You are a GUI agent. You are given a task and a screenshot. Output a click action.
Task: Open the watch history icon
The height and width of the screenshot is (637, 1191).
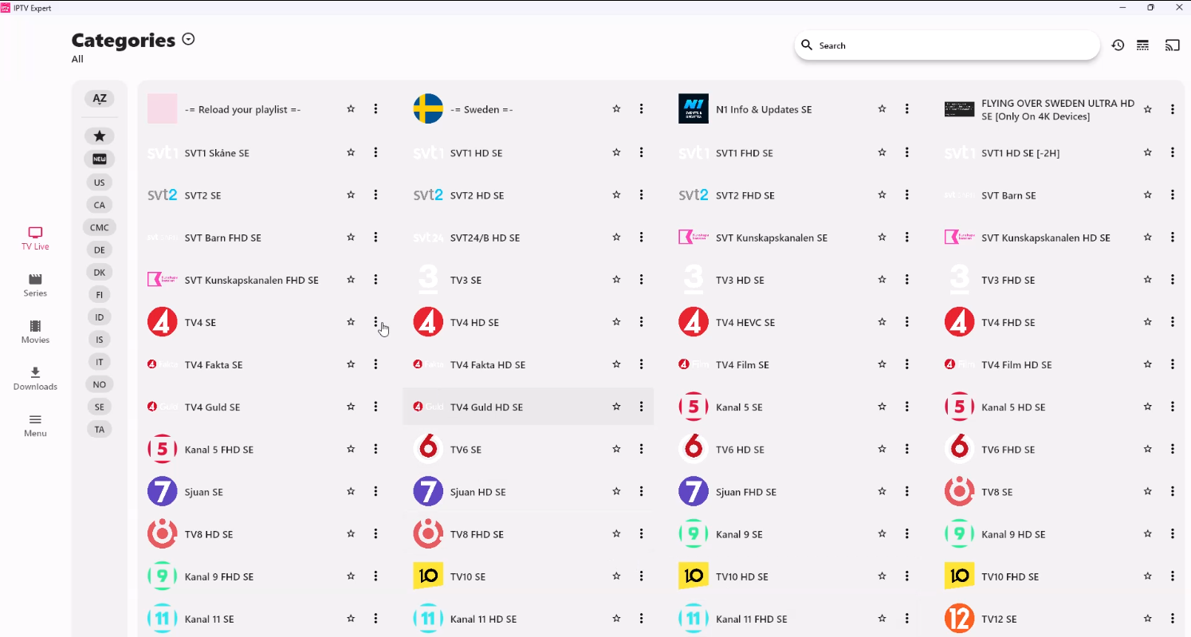pos(1118,45)
